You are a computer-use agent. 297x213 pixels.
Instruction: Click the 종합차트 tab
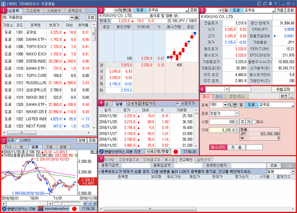[149, 104]
